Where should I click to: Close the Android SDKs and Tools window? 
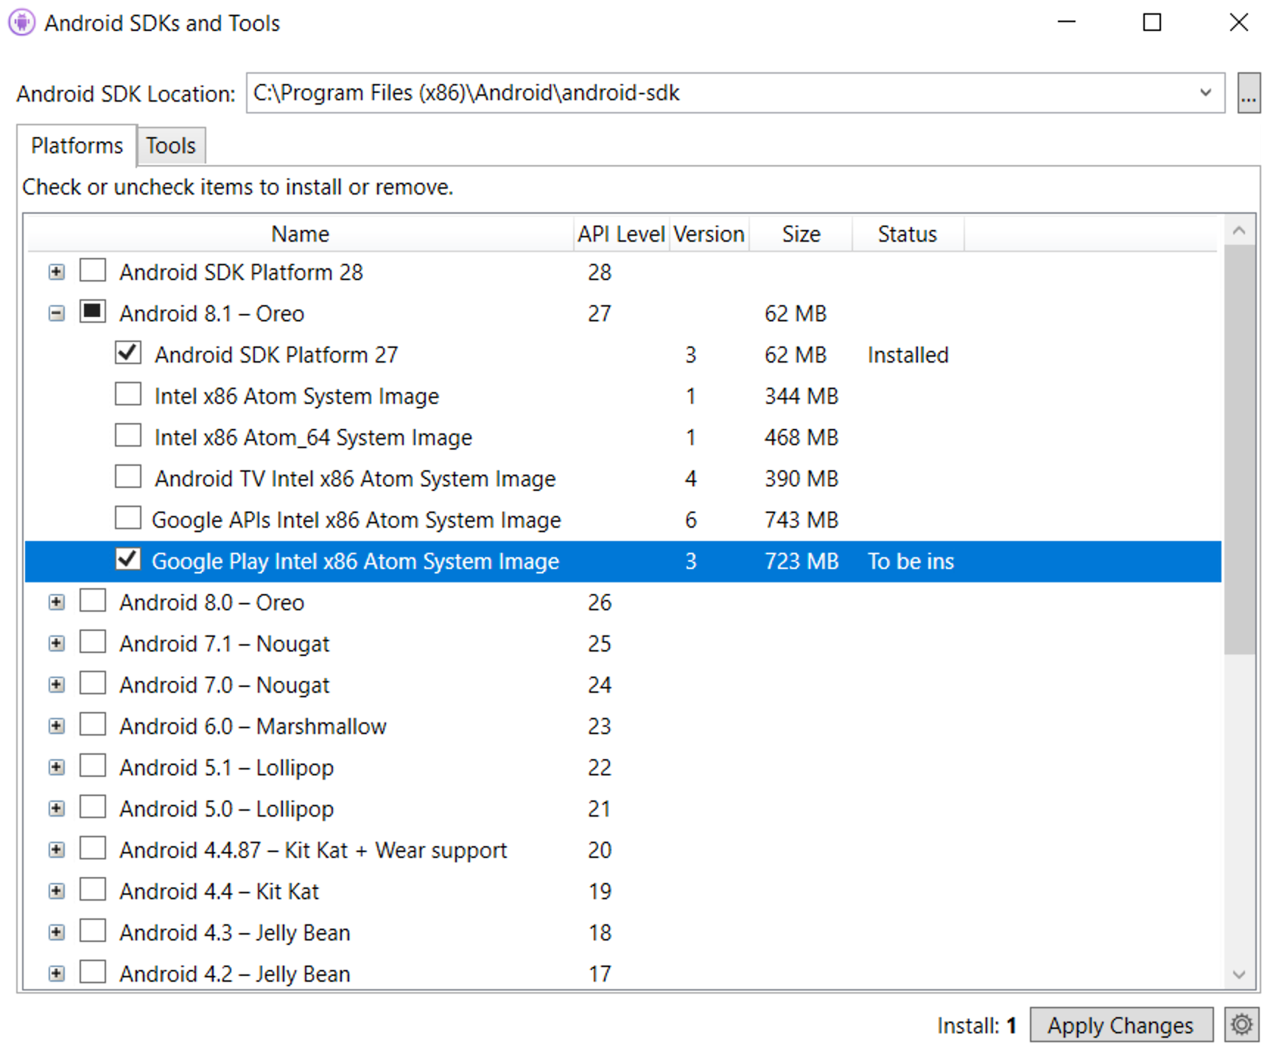point(1238,22)
